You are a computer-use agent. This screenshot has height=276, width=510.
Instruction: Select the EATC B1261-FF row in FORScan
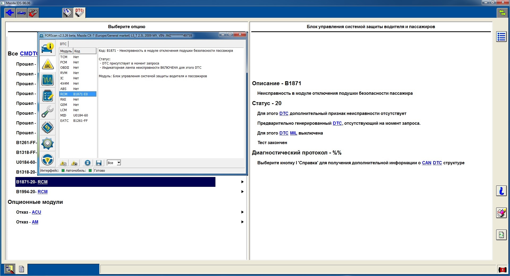[78, 121]
